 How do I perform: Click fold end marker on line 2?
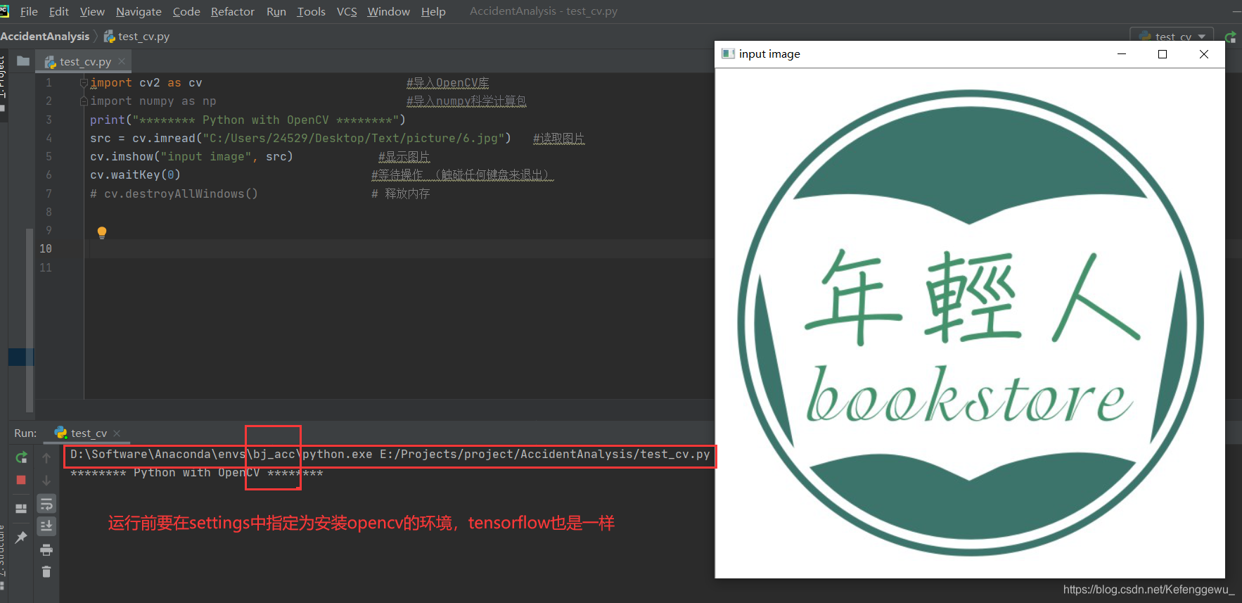tap(84, 101)
